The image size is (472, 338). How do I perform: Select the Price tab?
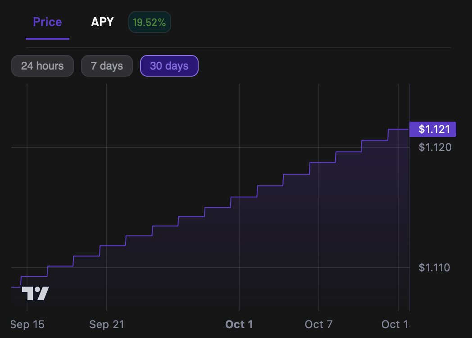pos(47,22)
